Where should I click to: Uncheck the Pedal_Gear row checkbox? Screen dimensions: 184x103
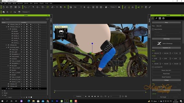point(10,49)
